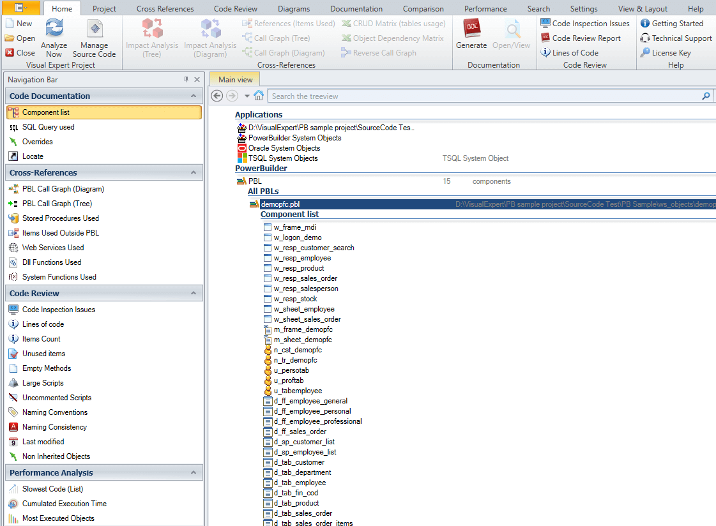This screenshot has width=716, height=526.
Task: Open the application menu dropdown button
Action: [x=20, y=8]
